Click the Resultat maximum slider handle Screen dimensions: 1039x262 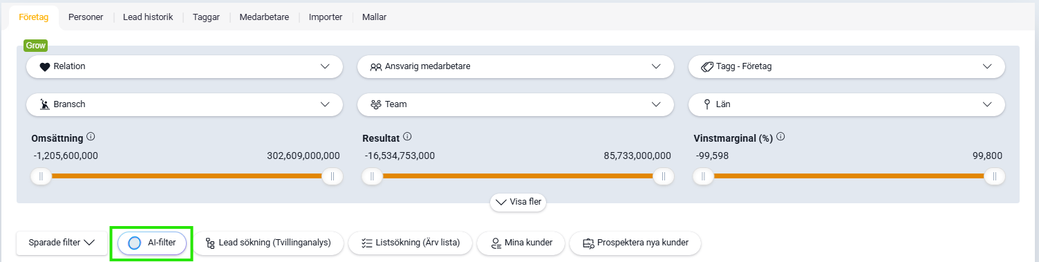[x=664, y=176]
